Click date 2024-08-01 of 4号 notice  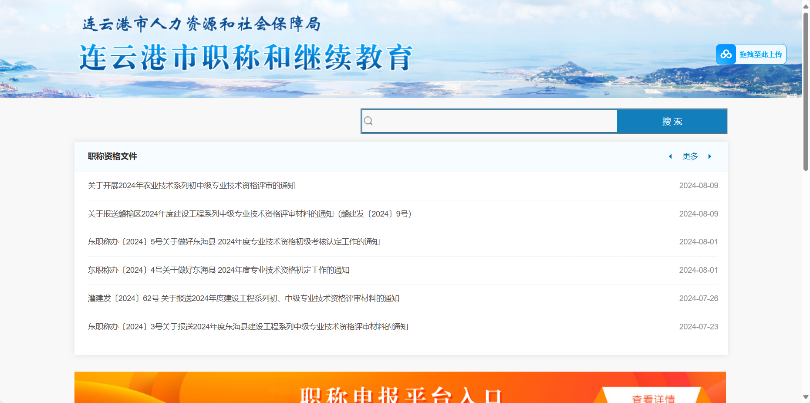tap(699, 270)
